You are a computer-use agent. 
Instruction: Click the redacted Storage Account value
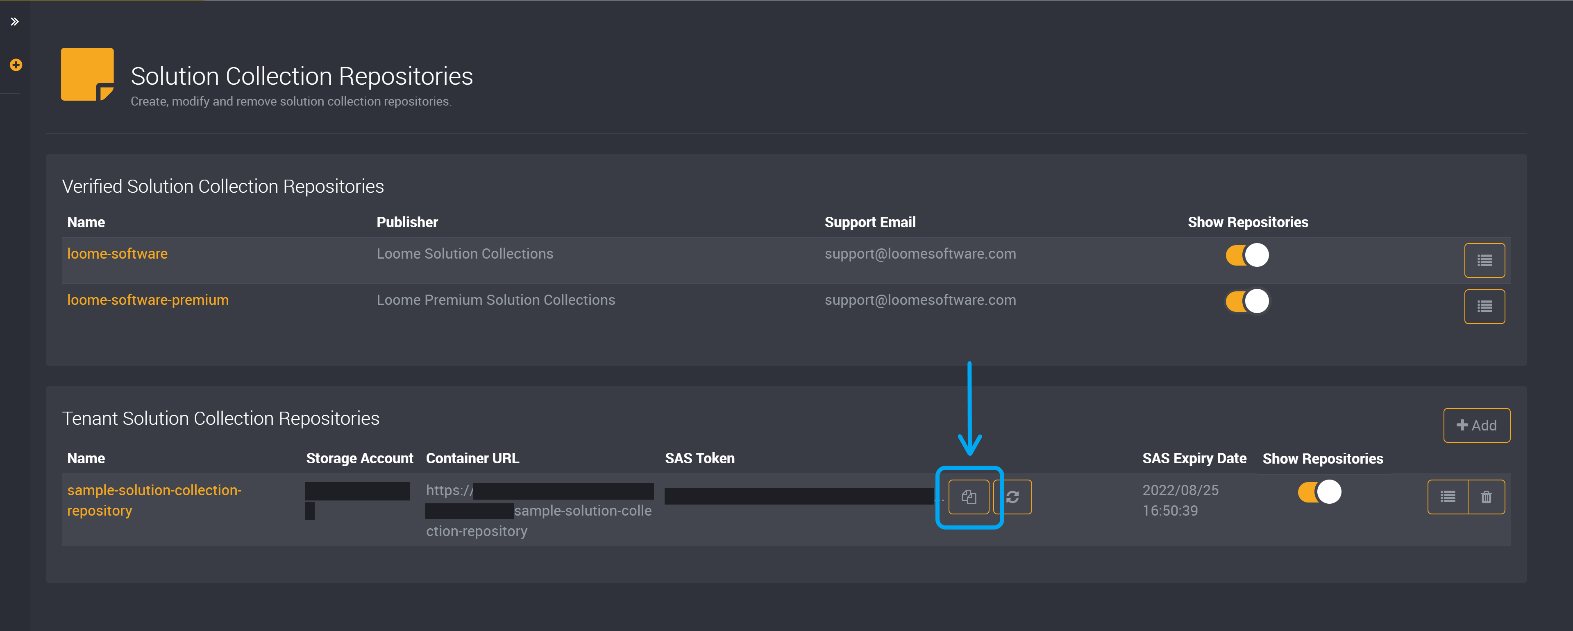coord(357,500)
